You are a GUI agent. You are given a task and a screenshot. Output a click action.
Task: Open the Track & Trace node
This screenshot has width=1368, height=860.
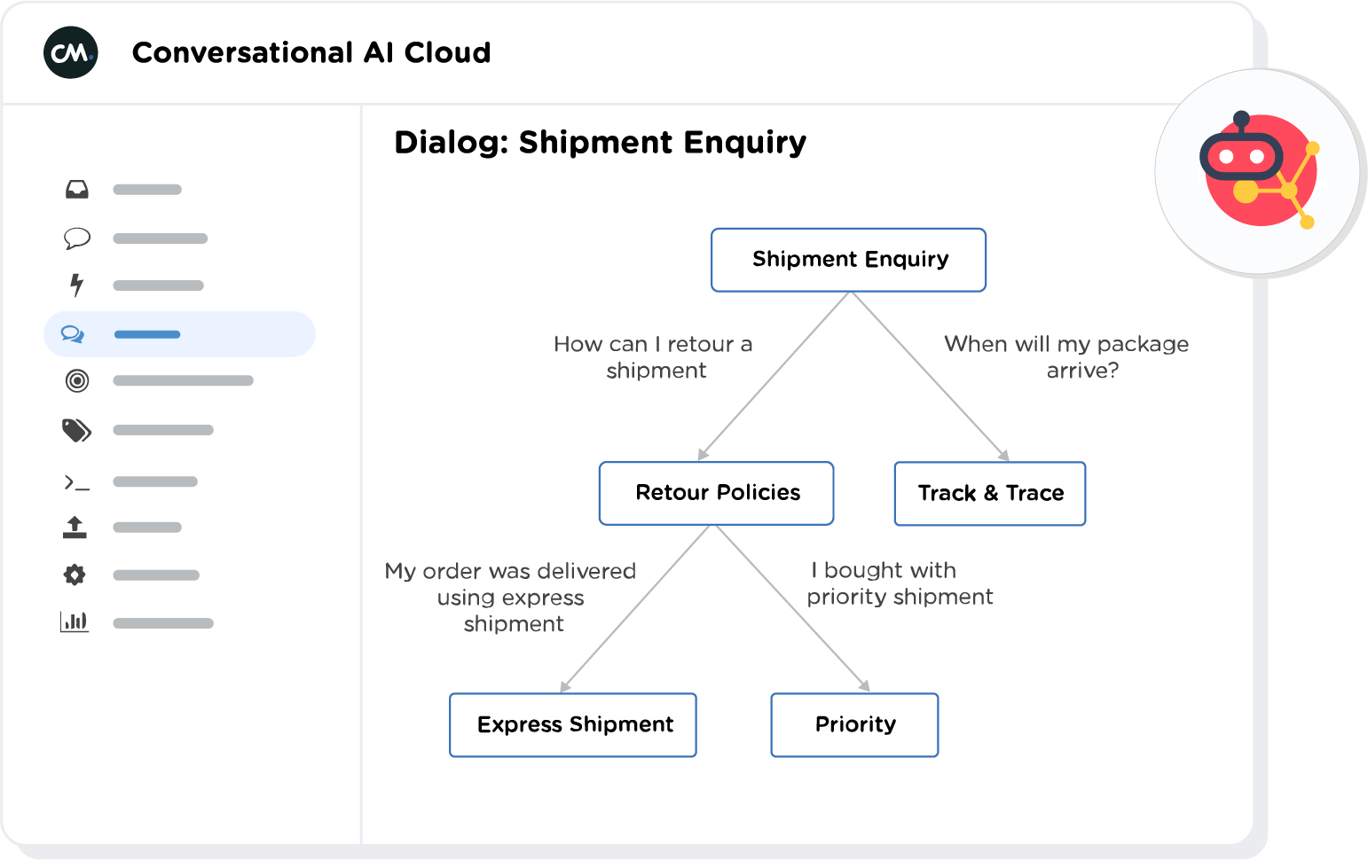click(990, 494)
